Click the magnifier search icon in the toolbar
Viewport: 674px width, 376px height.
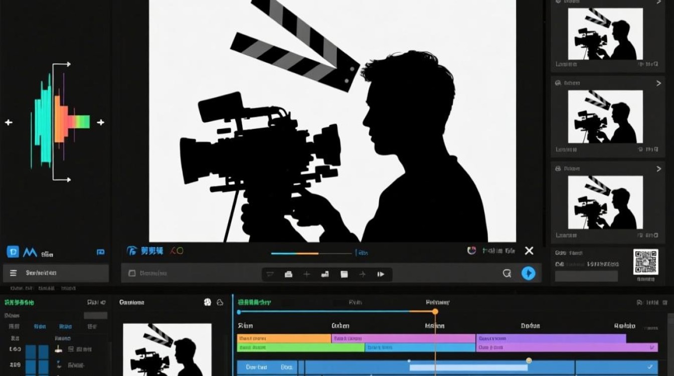507,273
